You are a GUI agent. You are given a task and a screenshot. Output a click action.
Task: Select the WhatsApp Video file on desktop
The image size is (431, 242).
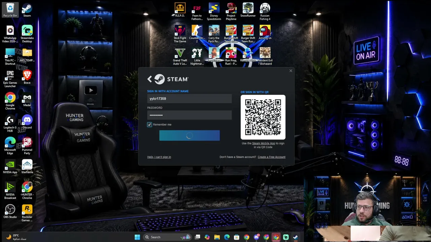click(10, 34)
